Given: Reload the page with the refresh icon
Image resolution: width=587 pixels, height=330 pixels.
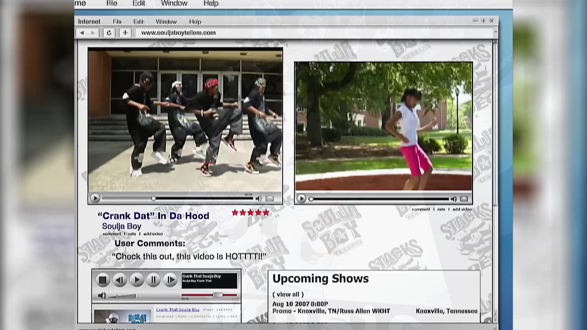Looking at the screenshot, I should 109,33.
